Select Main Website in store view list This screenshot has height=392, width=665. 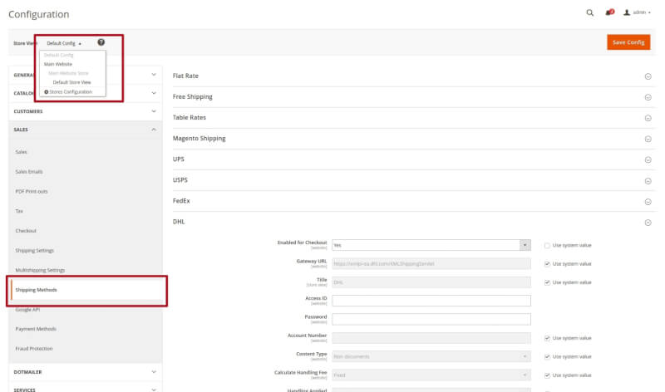[58, 64]
